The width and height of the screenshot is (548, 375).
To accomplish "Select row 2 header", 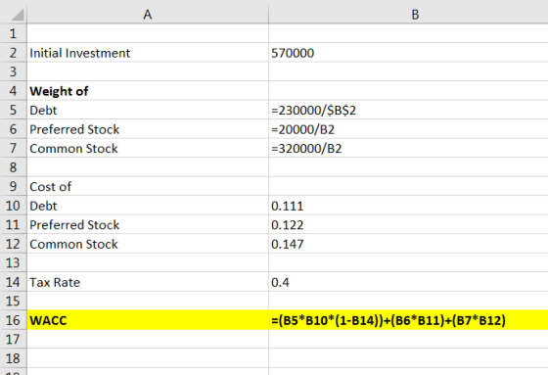I will pos(14,53).
